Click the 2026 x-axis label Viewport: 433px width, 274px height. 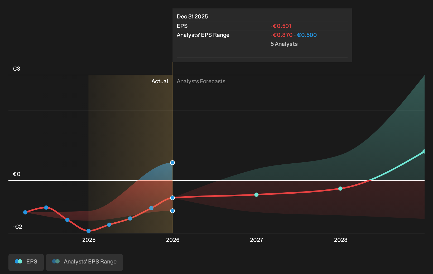pos(173,240)
